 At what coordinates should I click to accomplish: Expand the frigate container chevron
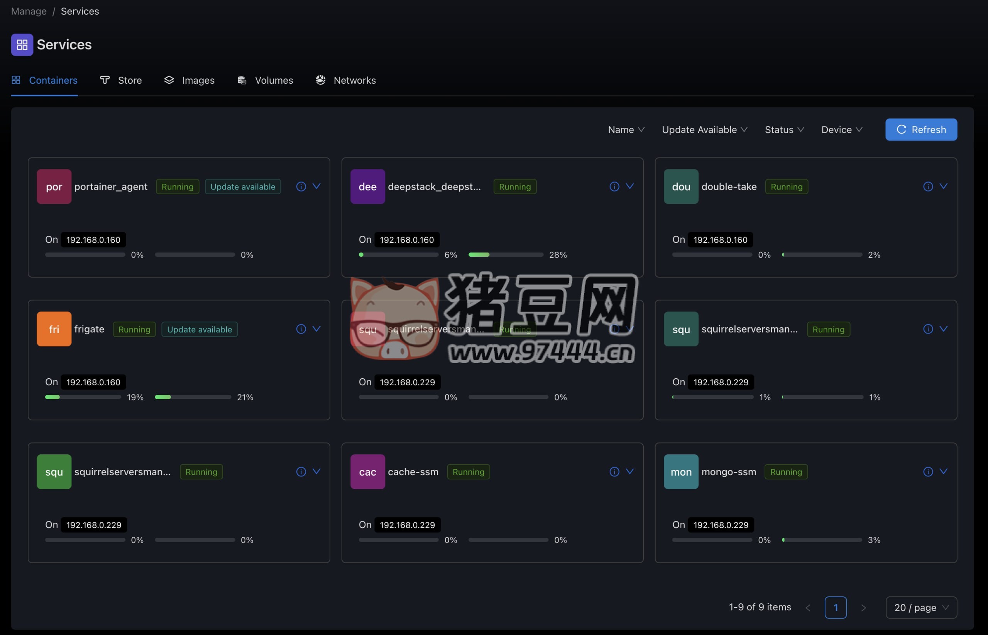[x=316, y=329]
